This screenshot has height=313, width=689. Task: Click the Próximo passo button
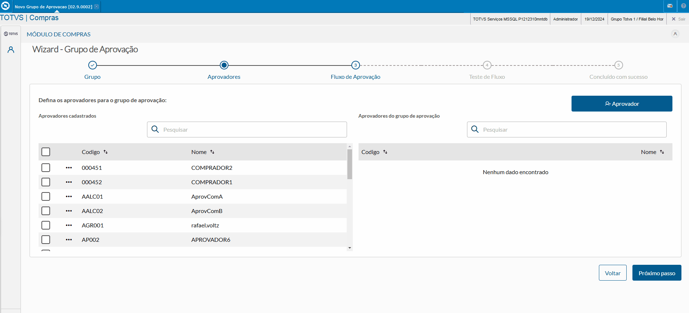point(657,273)
